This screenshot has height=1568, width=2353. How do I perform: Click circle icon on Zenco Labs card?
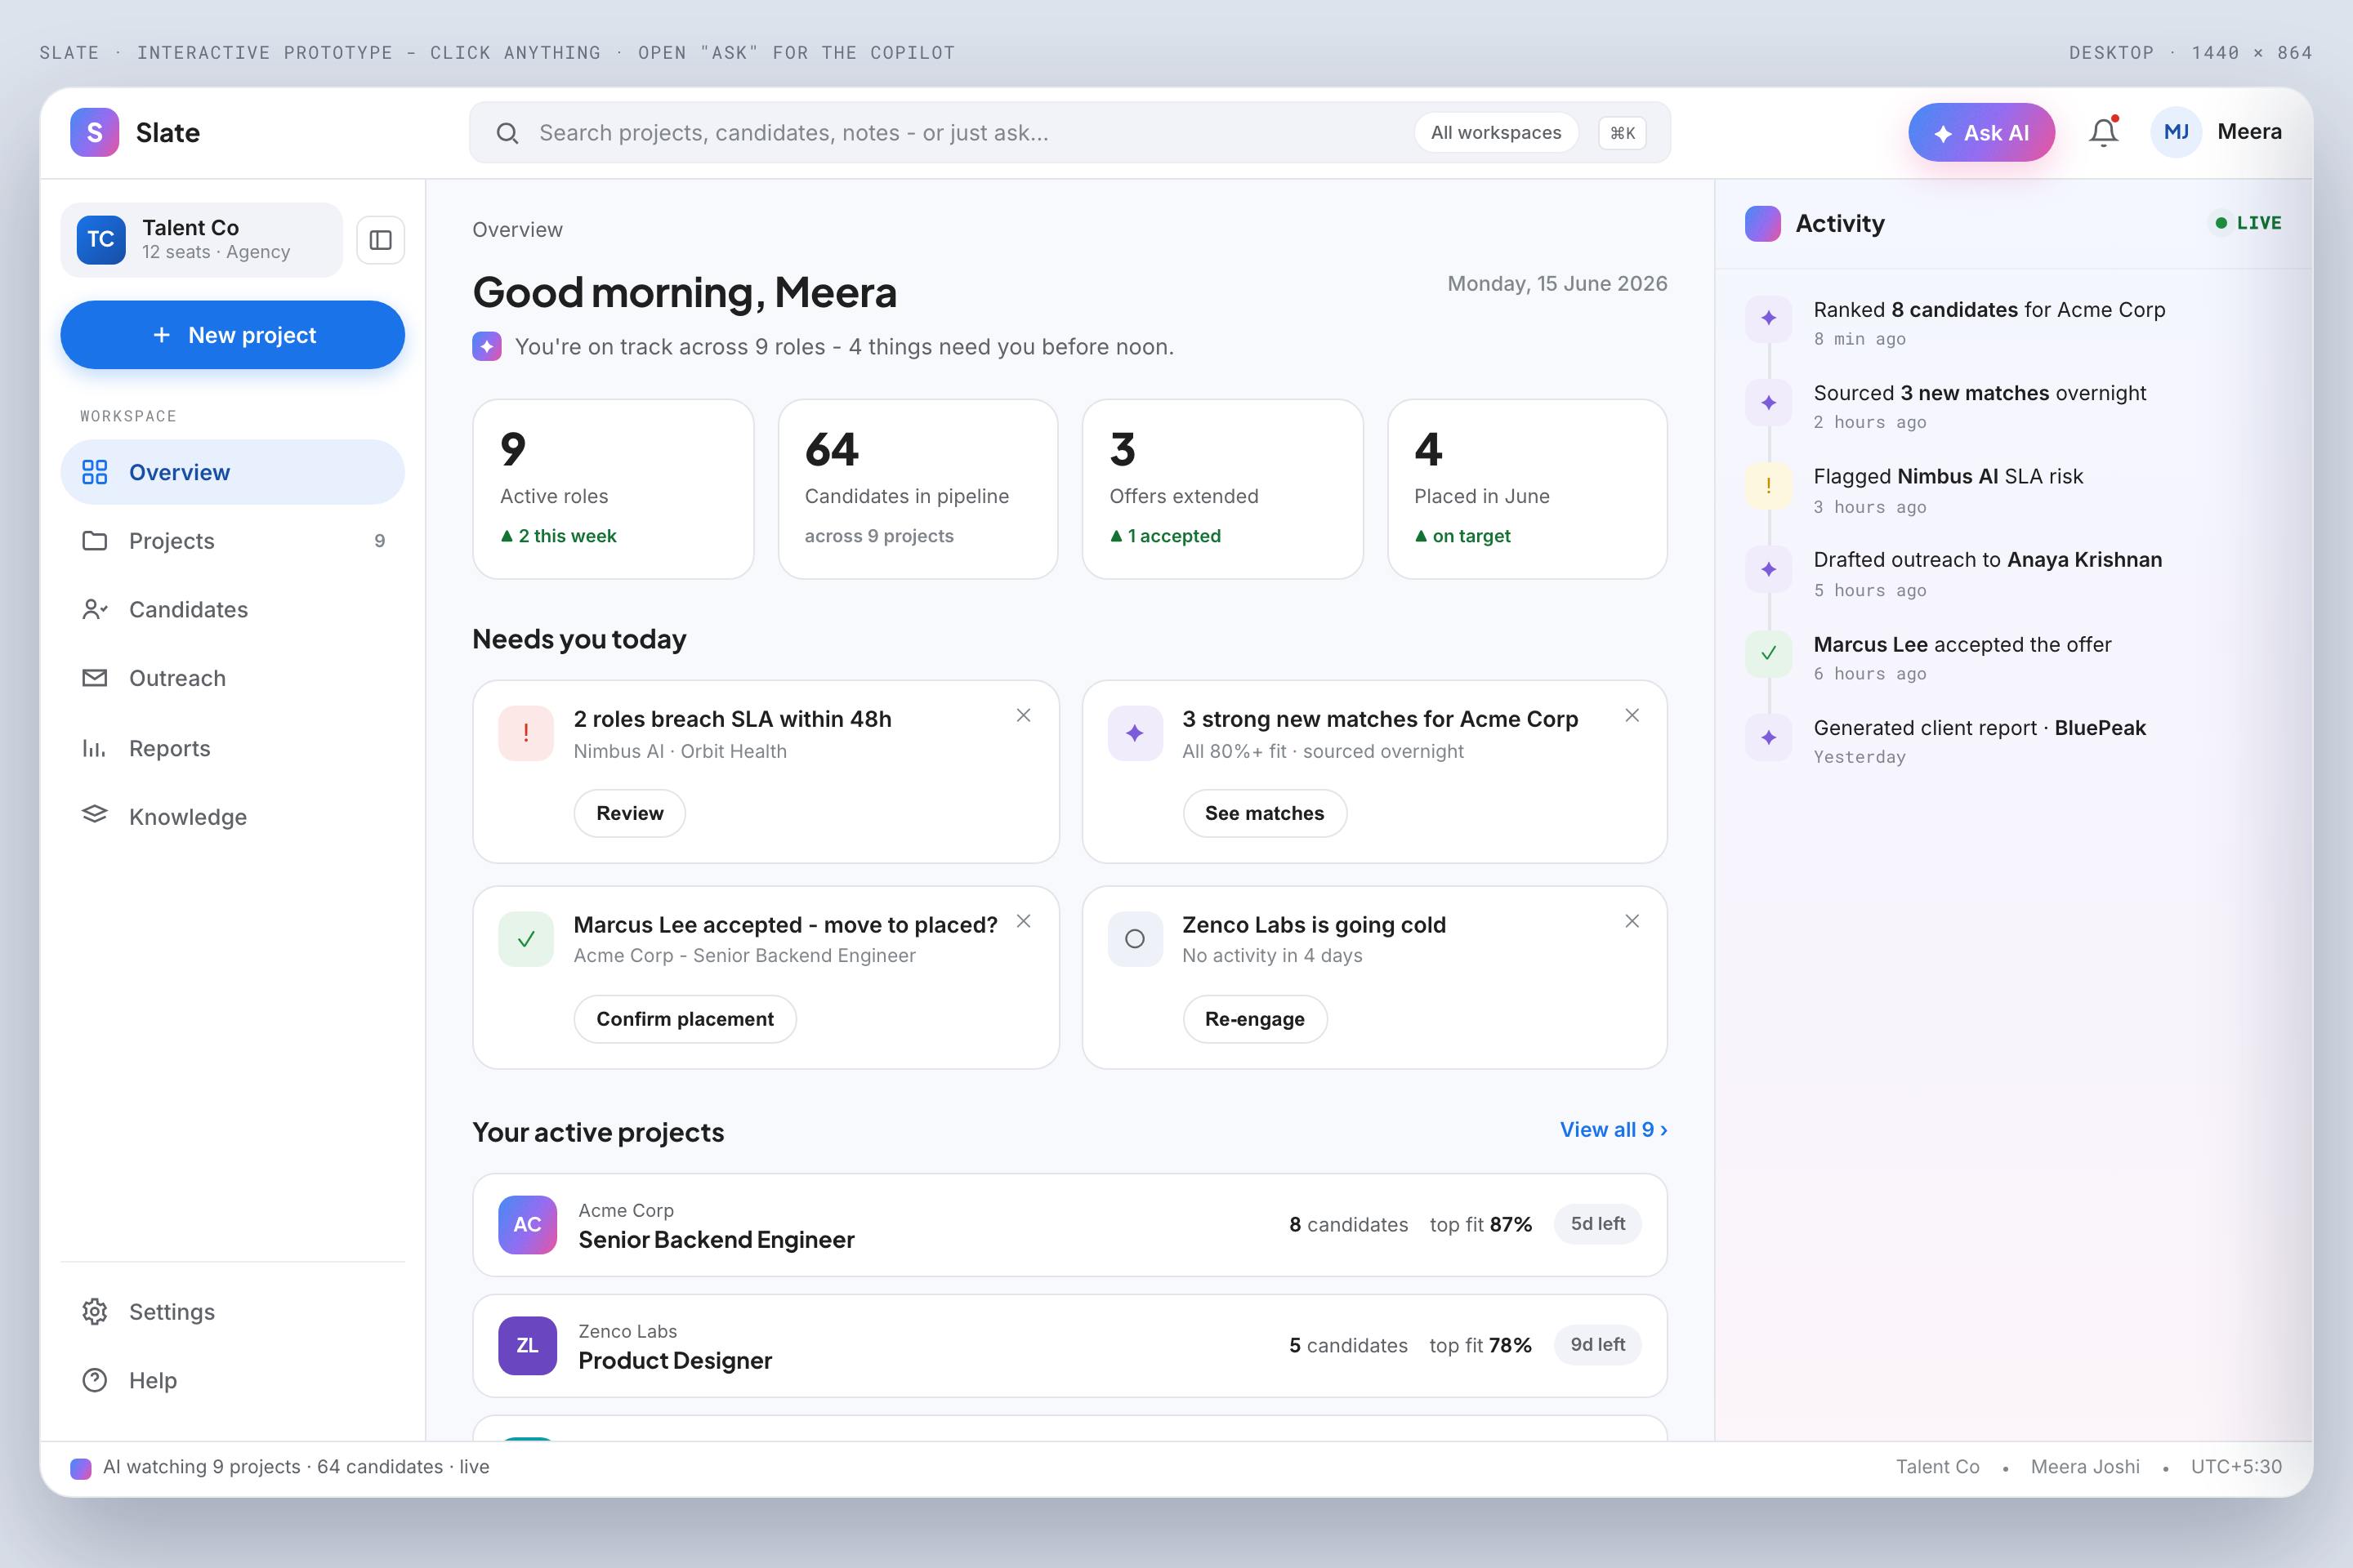(1135, 939)
